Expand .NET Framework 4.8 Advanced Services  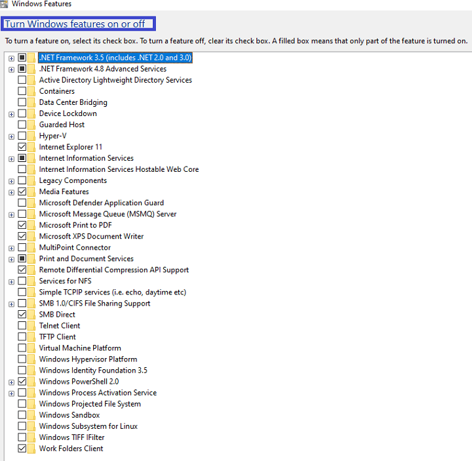(11, 70)
